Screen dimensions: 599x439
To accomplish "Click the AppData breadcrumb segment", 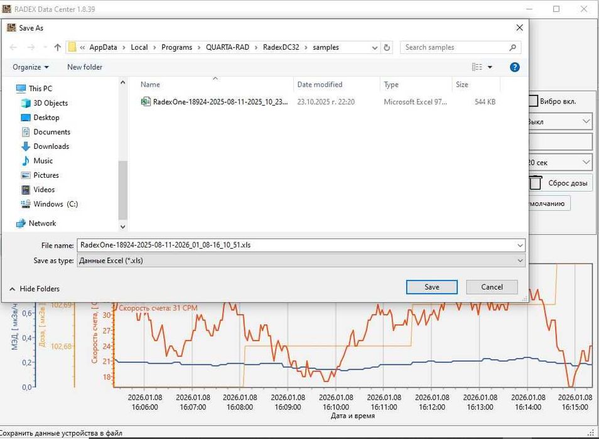I will [x=103, y=47].
